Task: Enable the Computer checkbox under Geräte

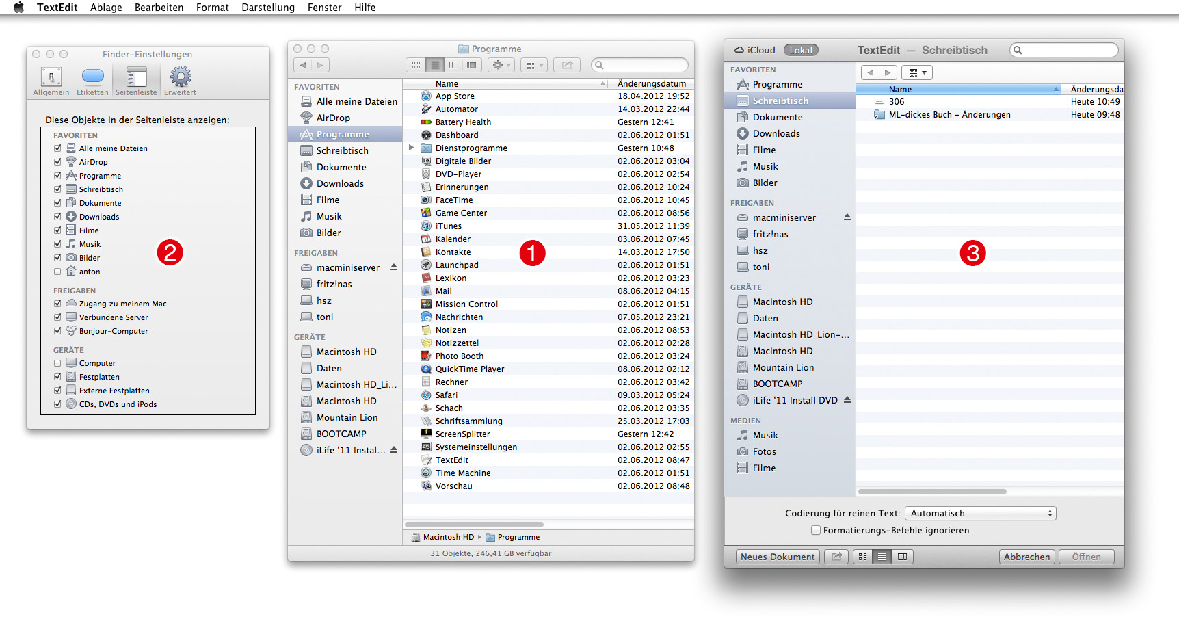Action: (57, 363)
